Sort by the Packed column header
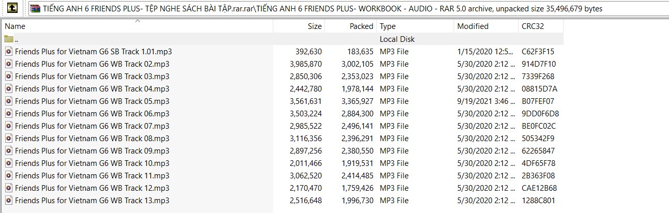669x213 pixels. pos(351,26)
